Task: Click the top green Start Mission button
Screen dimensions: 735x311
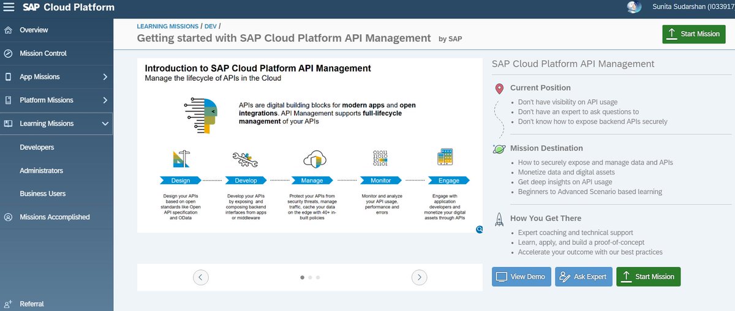Action: tap(694, 34)
